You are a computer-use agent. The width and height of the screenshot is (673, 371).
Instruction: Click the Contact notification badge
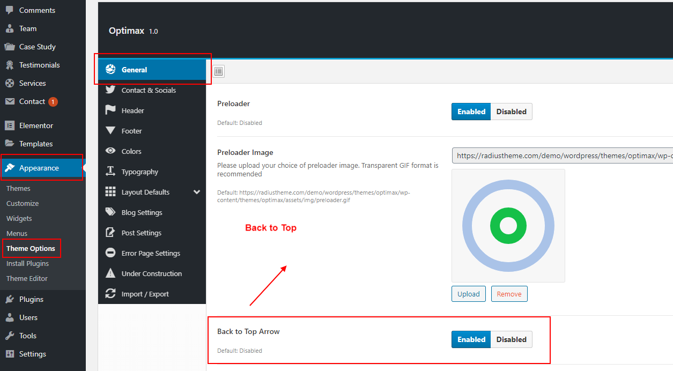click(x=53, y=101)
